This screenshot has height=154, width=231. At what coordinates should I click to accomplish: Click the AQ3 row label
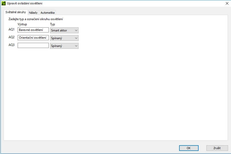click(x=11, y=45)
